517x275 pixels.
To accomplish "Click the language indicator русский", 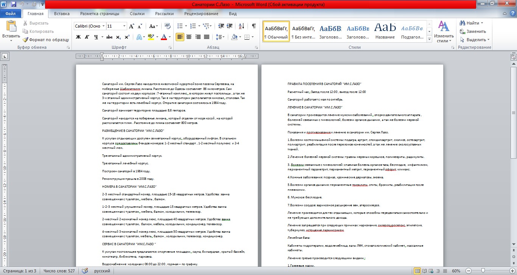I will pyautogui.click(x=102, y=271).
